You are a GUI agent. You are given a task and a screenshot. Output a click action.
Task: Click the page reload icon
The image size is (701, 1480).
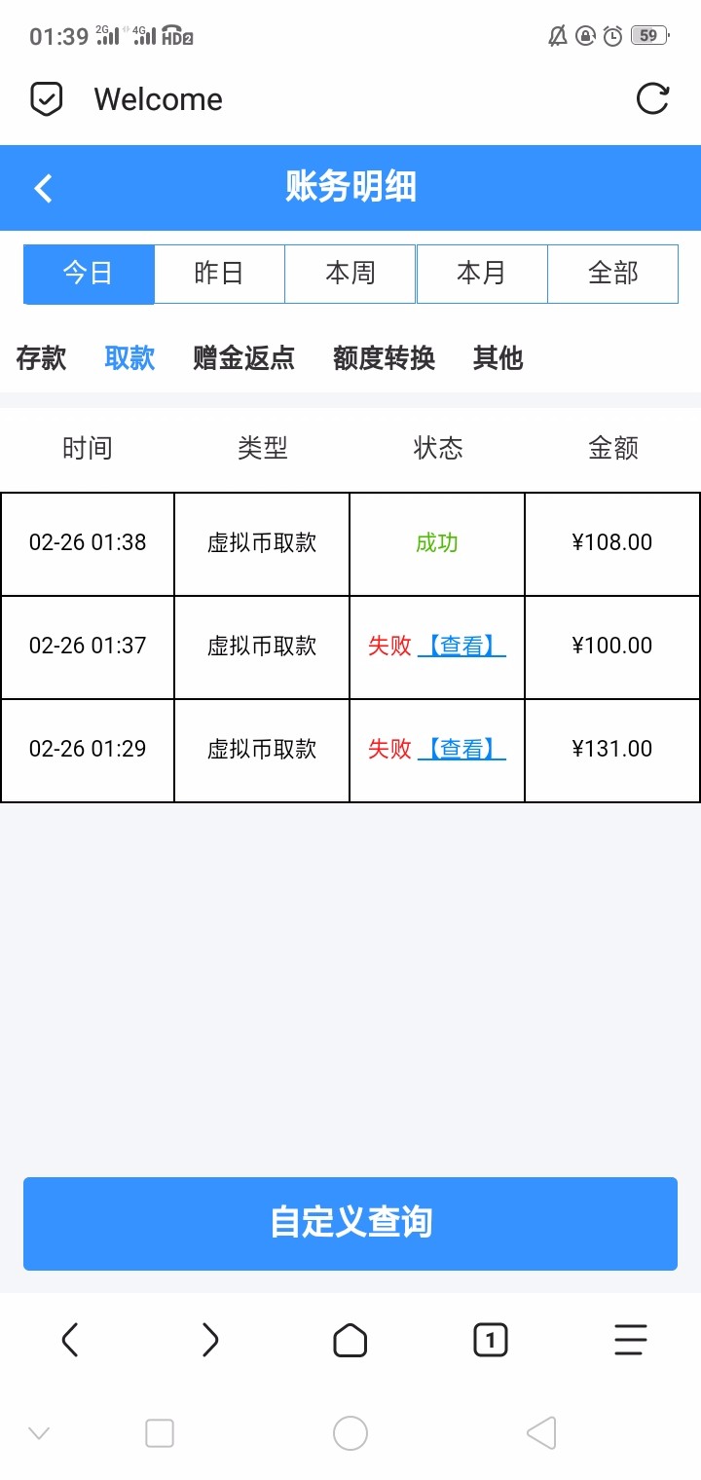pos(652,99)
